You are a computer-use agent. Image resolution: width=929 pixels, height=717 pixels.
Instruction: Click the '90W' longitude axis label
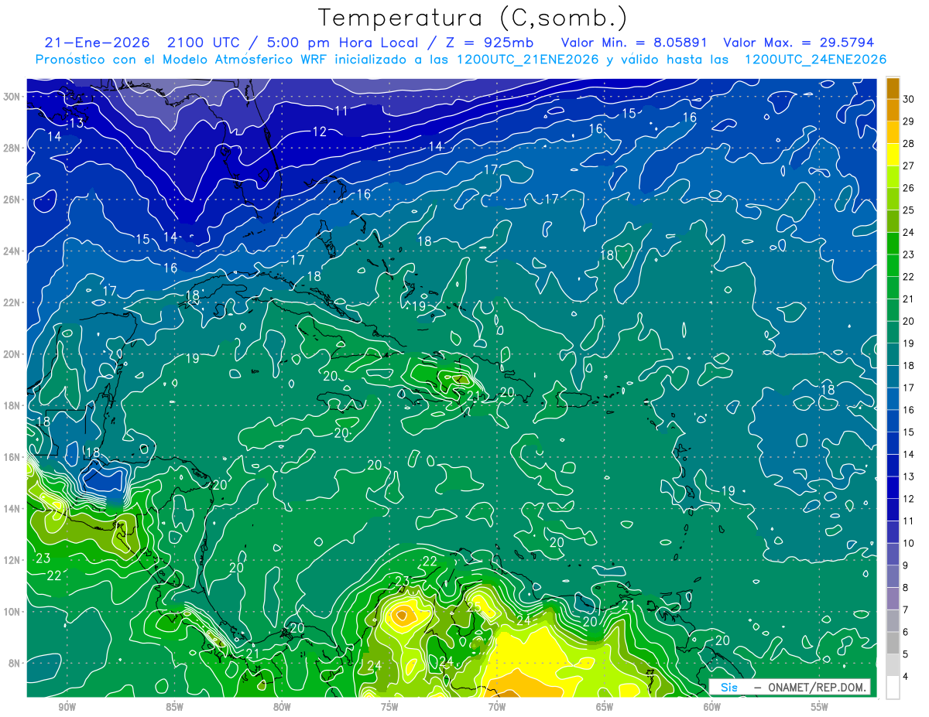(67, 708)
